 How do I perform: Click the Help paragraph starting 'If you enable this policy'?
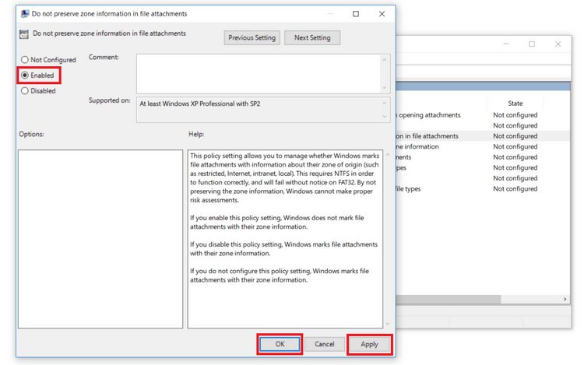[x=276, y=222]
